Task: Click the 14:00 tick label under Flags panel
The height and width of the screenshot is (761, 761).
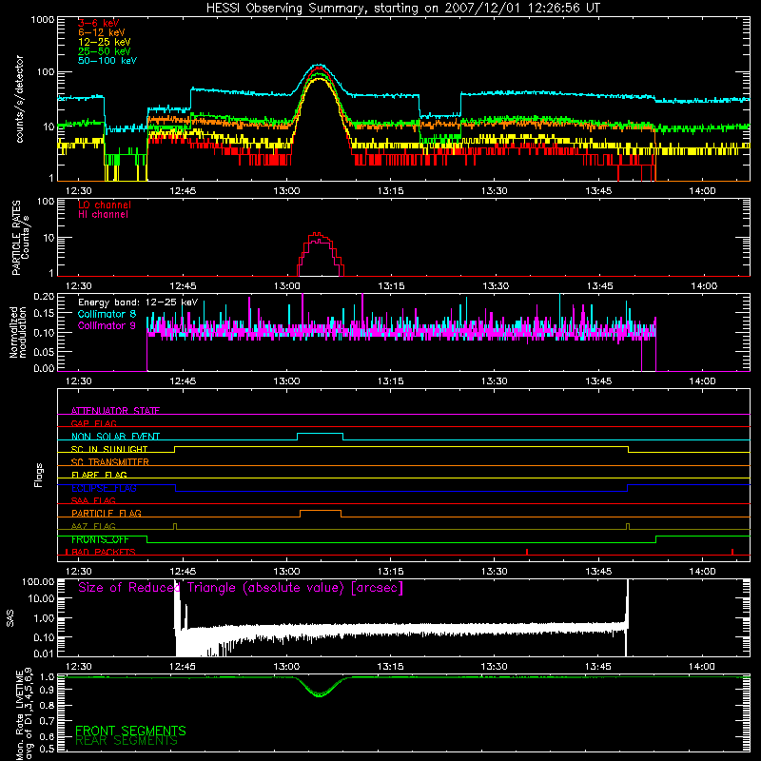Action: (702, 572)
